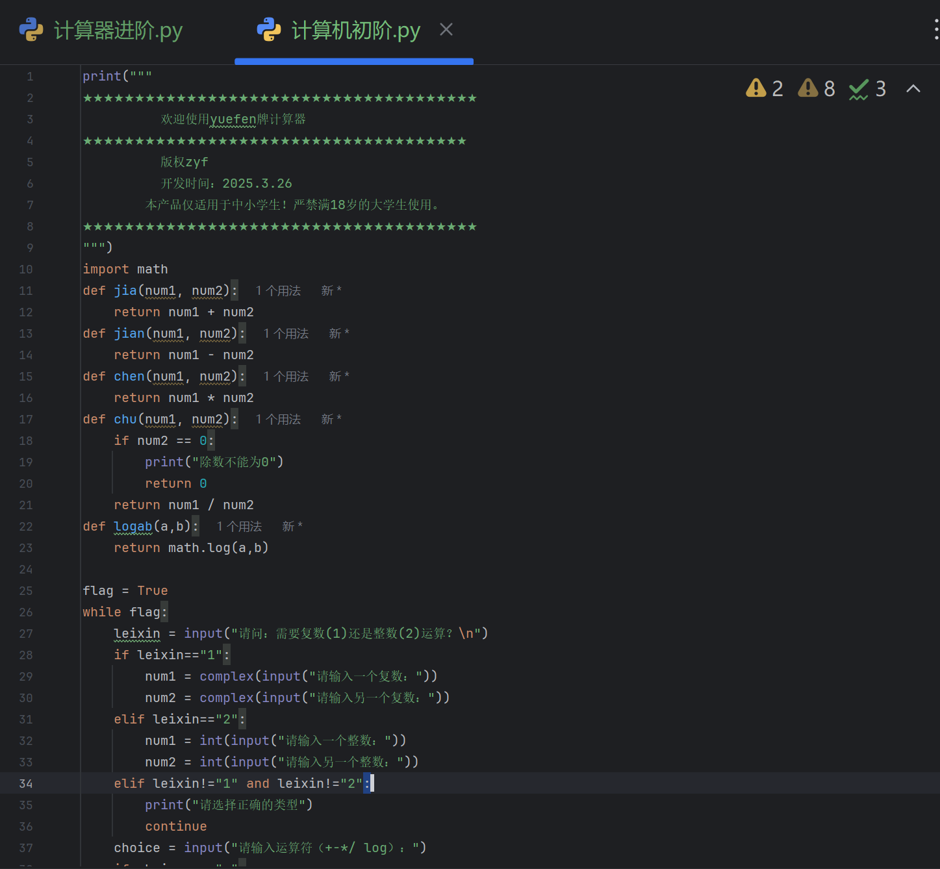Click print("请选择正确的类型") line
This screenshot has height=869, width=940.
click(x=229, y=805)
